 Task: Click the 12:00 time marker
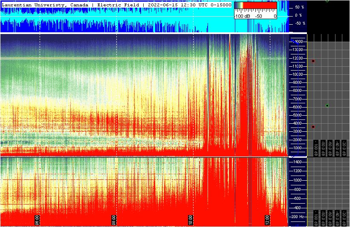click(267, 220)
